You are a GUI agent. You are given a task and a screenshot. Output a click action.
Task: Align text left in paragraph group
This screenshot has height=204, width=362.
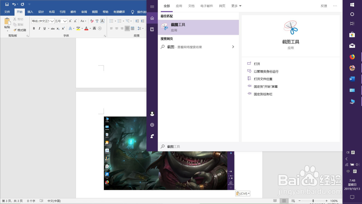pyautogui.click(x=111, y=28)
